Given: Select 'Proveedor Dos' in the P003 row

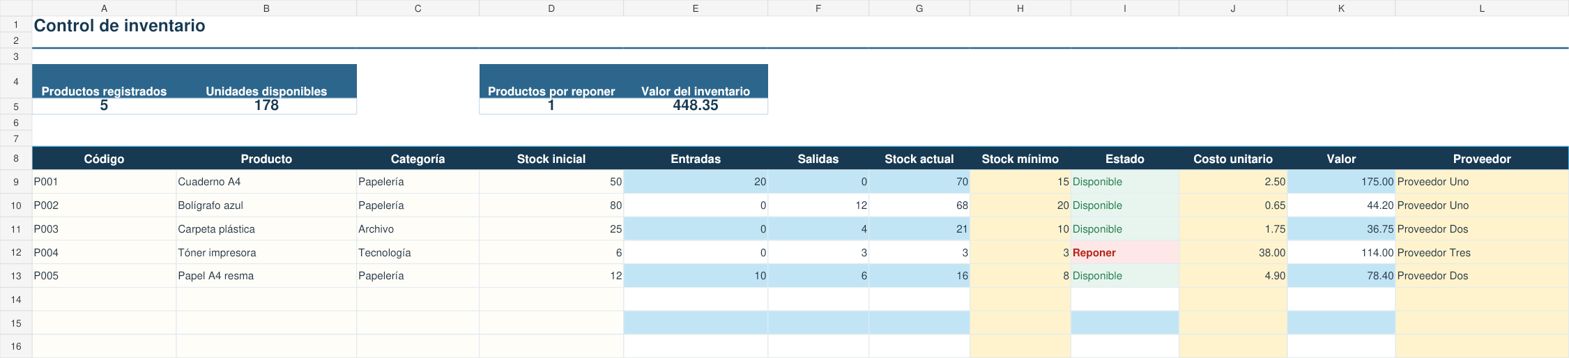Looking at the screenshot, I should point(1482,229).
